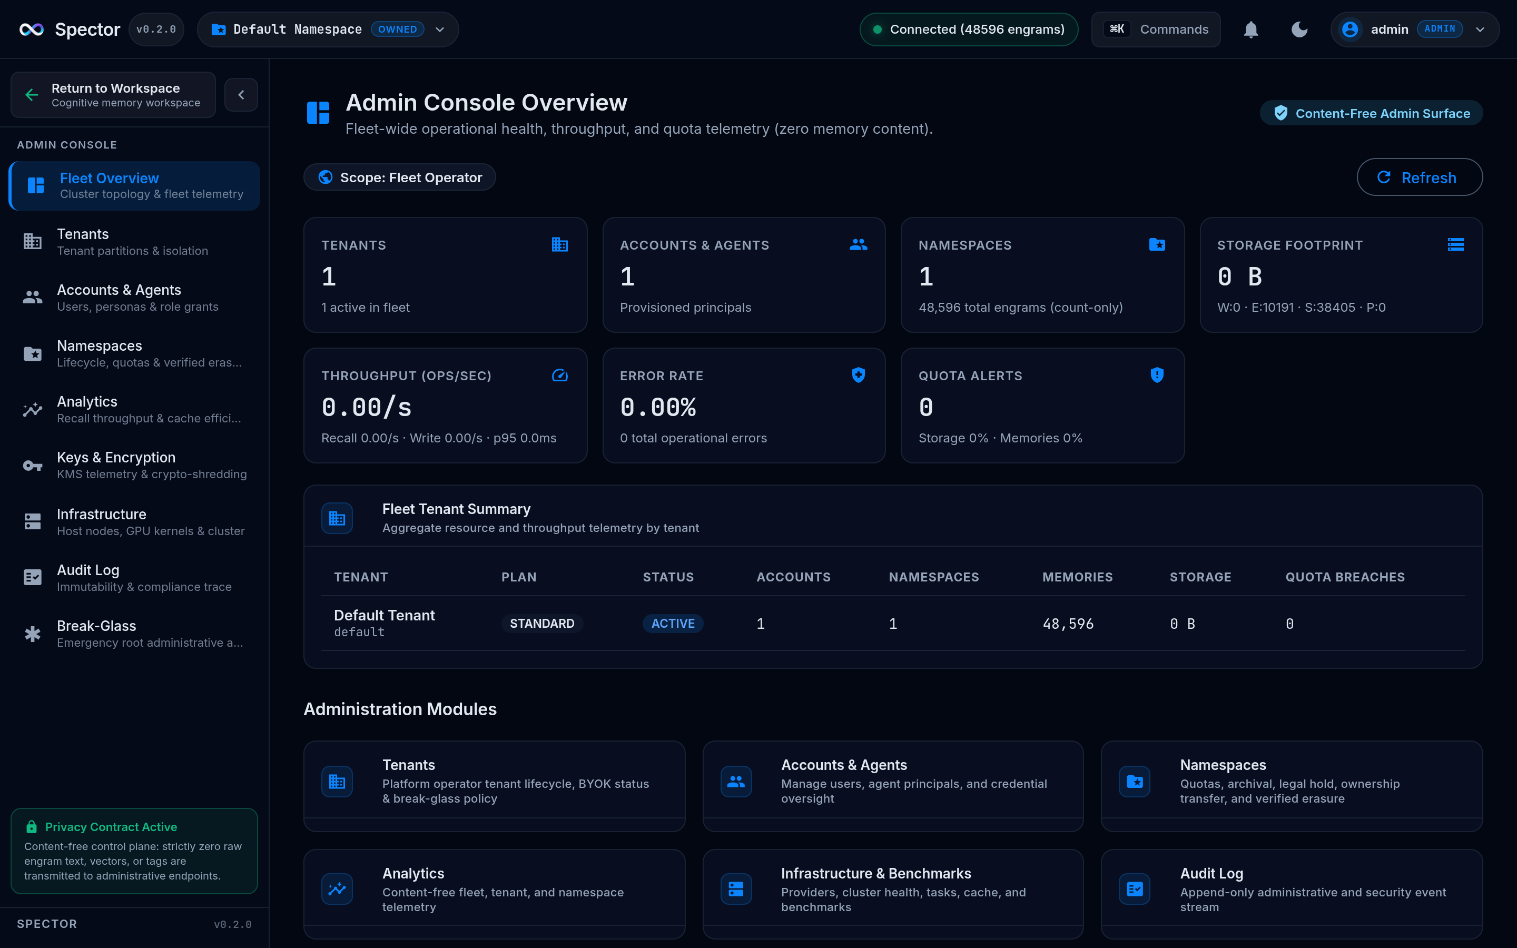This screenshot has height=948, width=1517.
Task: Click the Privacy Contract Active lock icon
Action: [32, 827]
